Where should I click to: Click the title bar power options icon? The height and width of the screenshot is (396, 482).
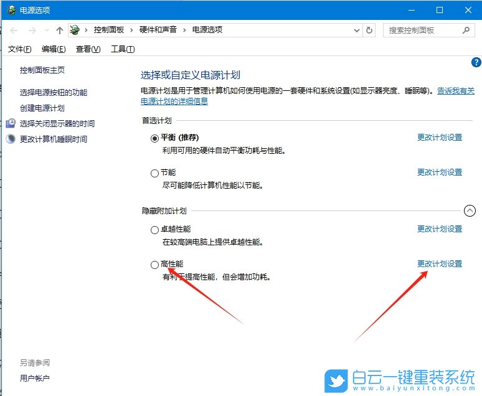tap(11, 10)
